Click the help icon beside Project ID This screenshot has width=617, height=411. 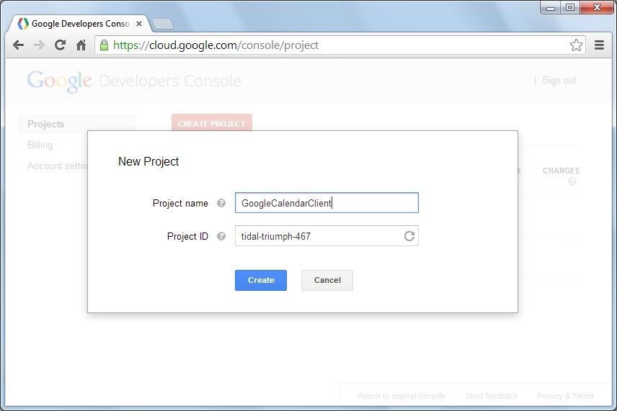(221, 236)
